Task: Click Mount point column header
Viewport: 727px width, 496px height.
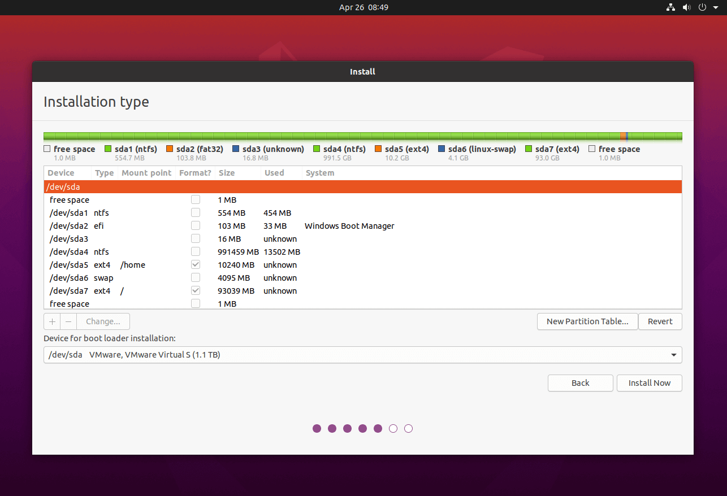Action: (146, 173)
